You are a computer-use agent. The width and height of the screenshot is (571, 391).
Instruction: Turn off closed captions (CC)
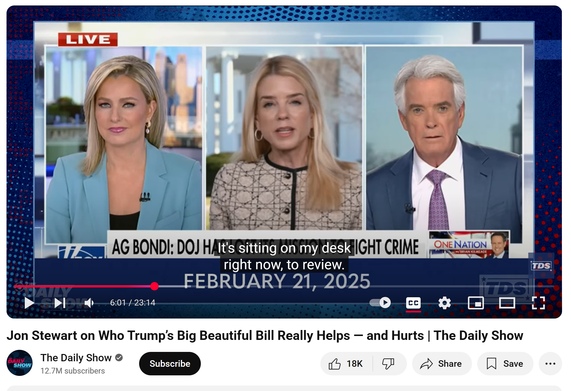pos(413,303)
